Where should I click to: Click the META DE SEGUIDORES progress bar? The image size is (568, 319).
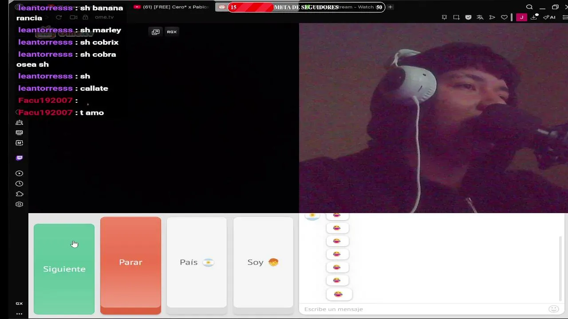pos(306,7)
